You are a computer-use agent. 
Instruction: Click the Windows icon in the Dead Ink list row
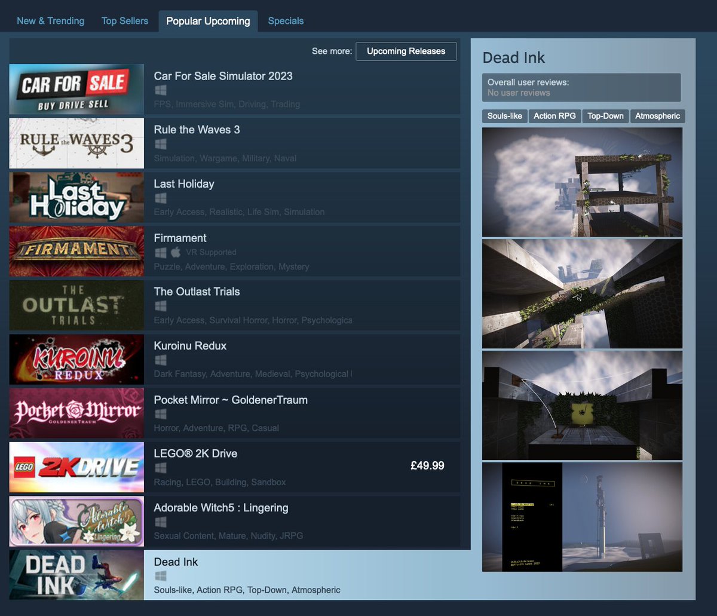(160, 576)
